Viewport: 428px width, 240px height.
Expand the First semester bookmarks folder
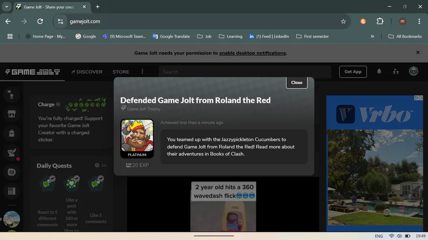point(312,36)
